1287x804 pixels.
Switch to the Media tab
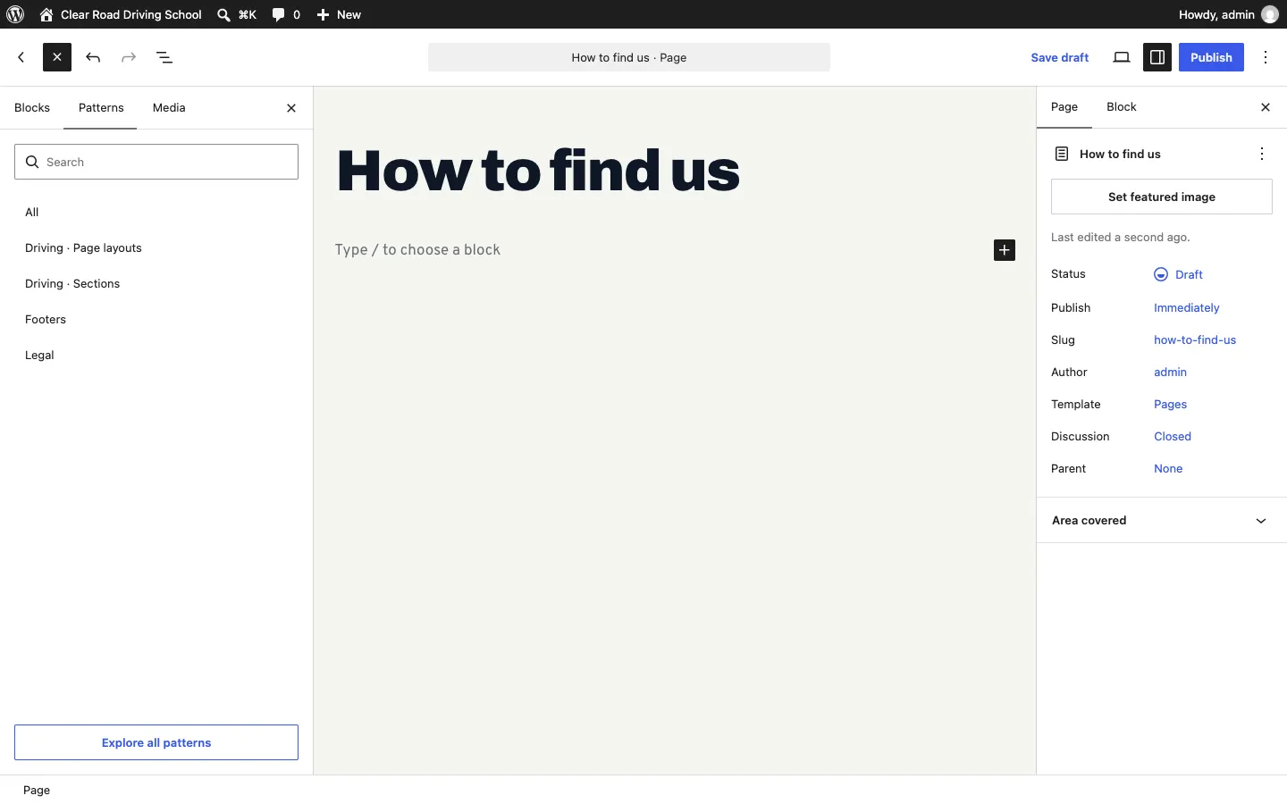(169, 107)
